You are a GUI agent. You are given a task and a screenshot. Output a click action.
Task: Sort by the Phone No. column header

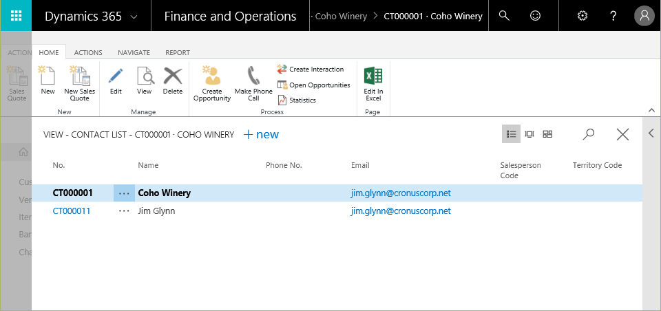tap(284, 165)
